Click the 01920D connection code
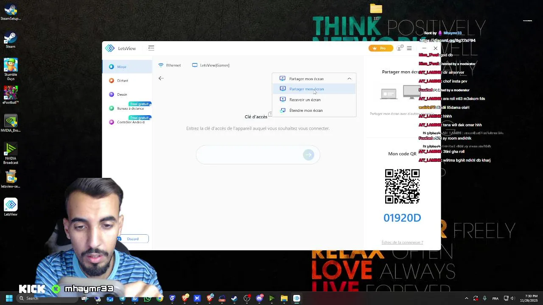Screen dimensions: 543x305 point(402,218)
